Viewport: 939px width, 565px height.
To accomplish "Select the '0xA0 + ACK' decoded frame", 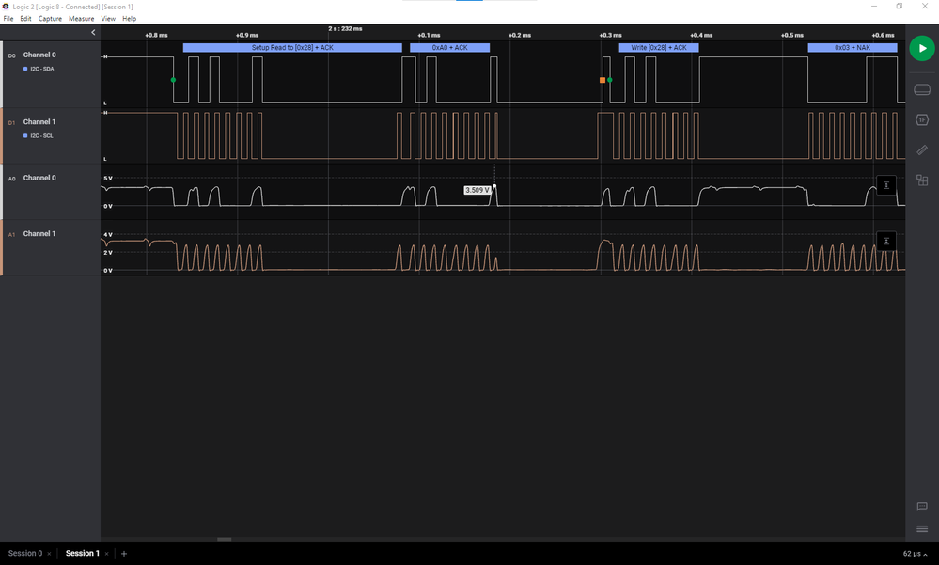I will 449,47.
